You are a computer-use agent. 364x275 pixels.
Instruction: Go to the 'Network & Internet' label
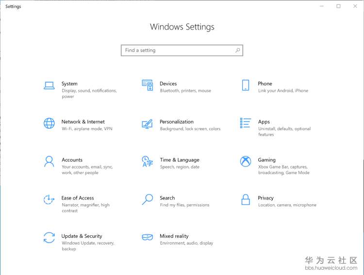coord(83,122)
